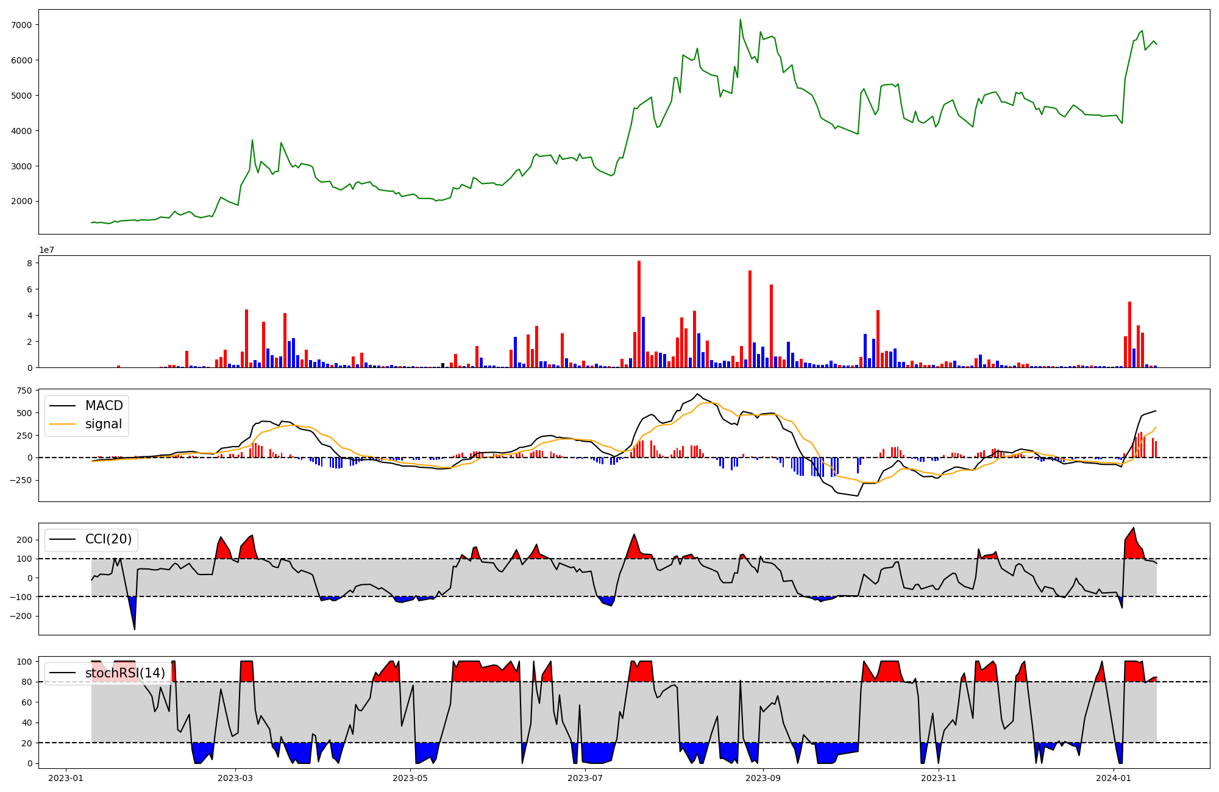
Task: Click the 2023-03 date tick label
Action: click(x=235, y=778)
